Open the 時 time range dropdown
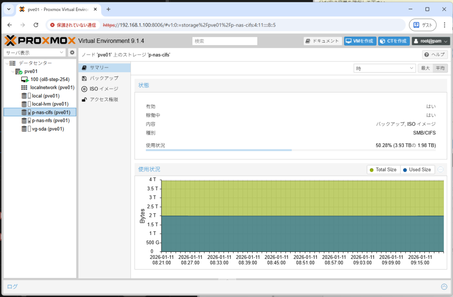453x297 pixels. pyautogui.click(x=384, y=68)
